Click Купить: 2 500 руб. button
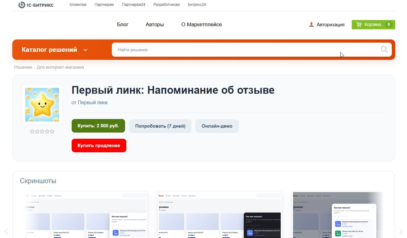This screenshot has height=238, width=407. pos(98,126)
